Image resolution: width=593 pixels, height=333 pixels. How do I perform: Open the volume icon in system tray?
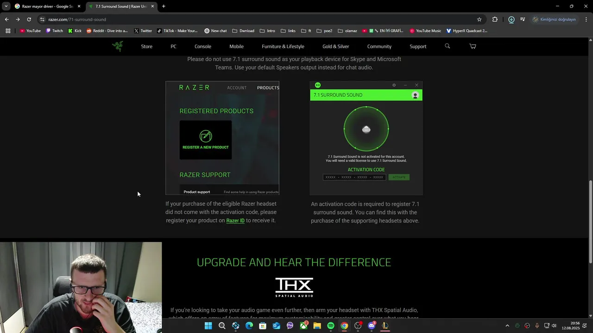coord(554,326)
